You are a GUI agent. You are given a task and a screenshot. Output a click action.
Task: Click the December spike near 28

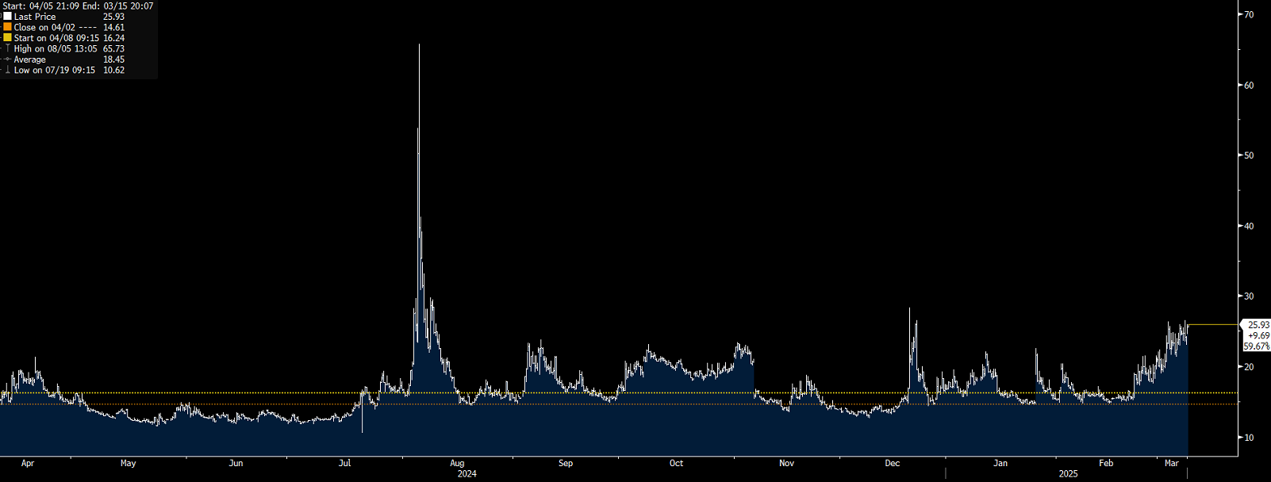click(909, 310)
